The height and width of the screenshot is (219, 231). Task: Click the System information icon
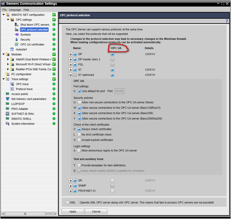pyautogui.click(x=7, y=124)
